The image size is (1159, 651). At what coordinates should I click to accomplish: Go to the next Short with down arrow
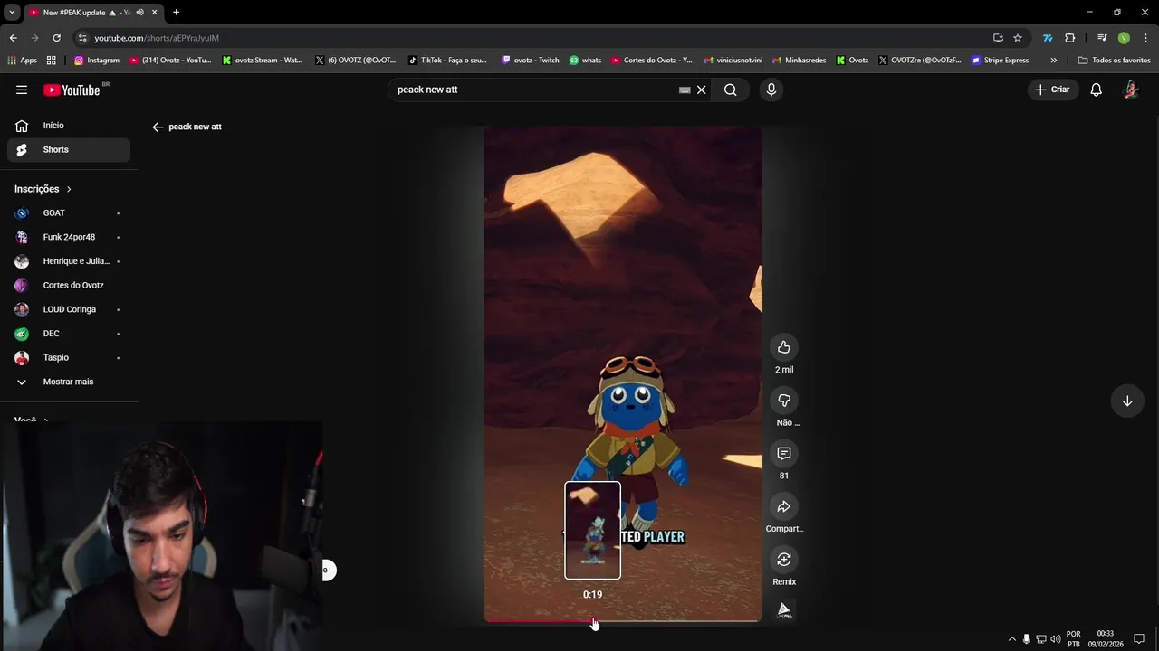click(x=1127, y=401)
